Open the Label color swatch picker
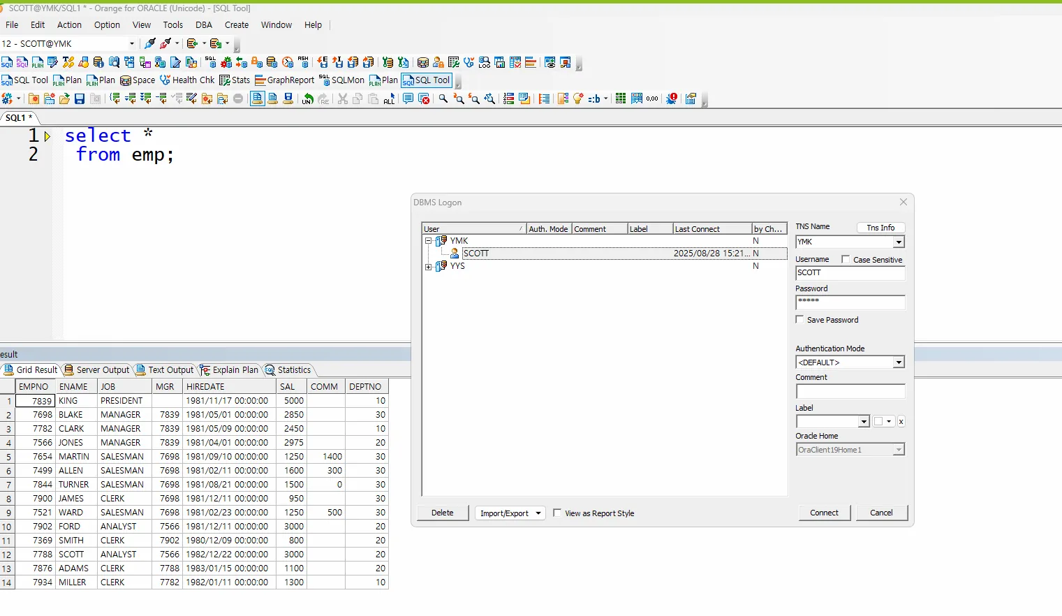 tap(883, 421)
